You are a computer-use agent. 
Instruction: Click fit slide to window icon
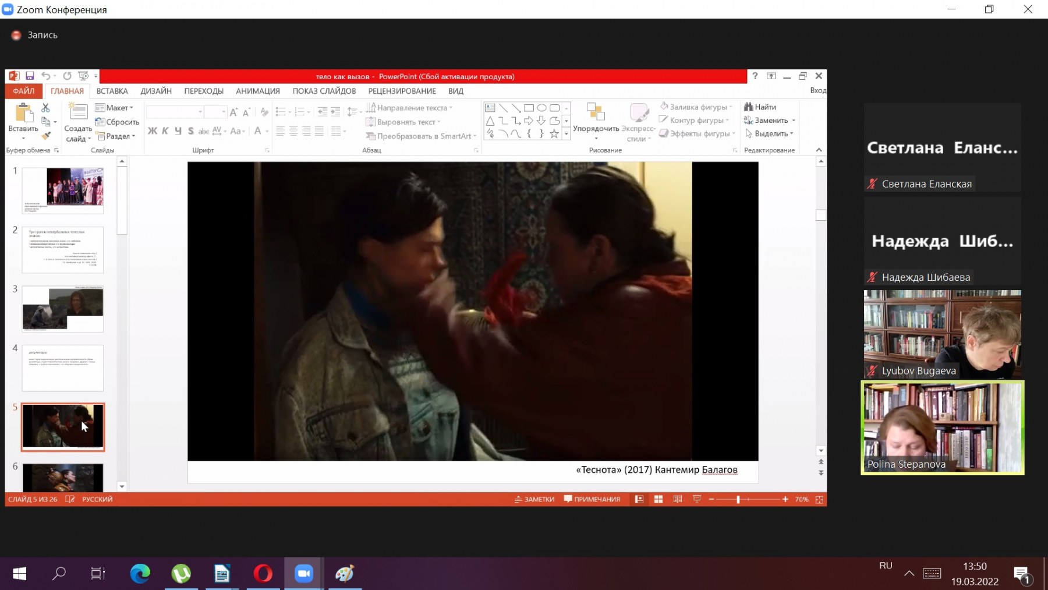click(819, 500)
